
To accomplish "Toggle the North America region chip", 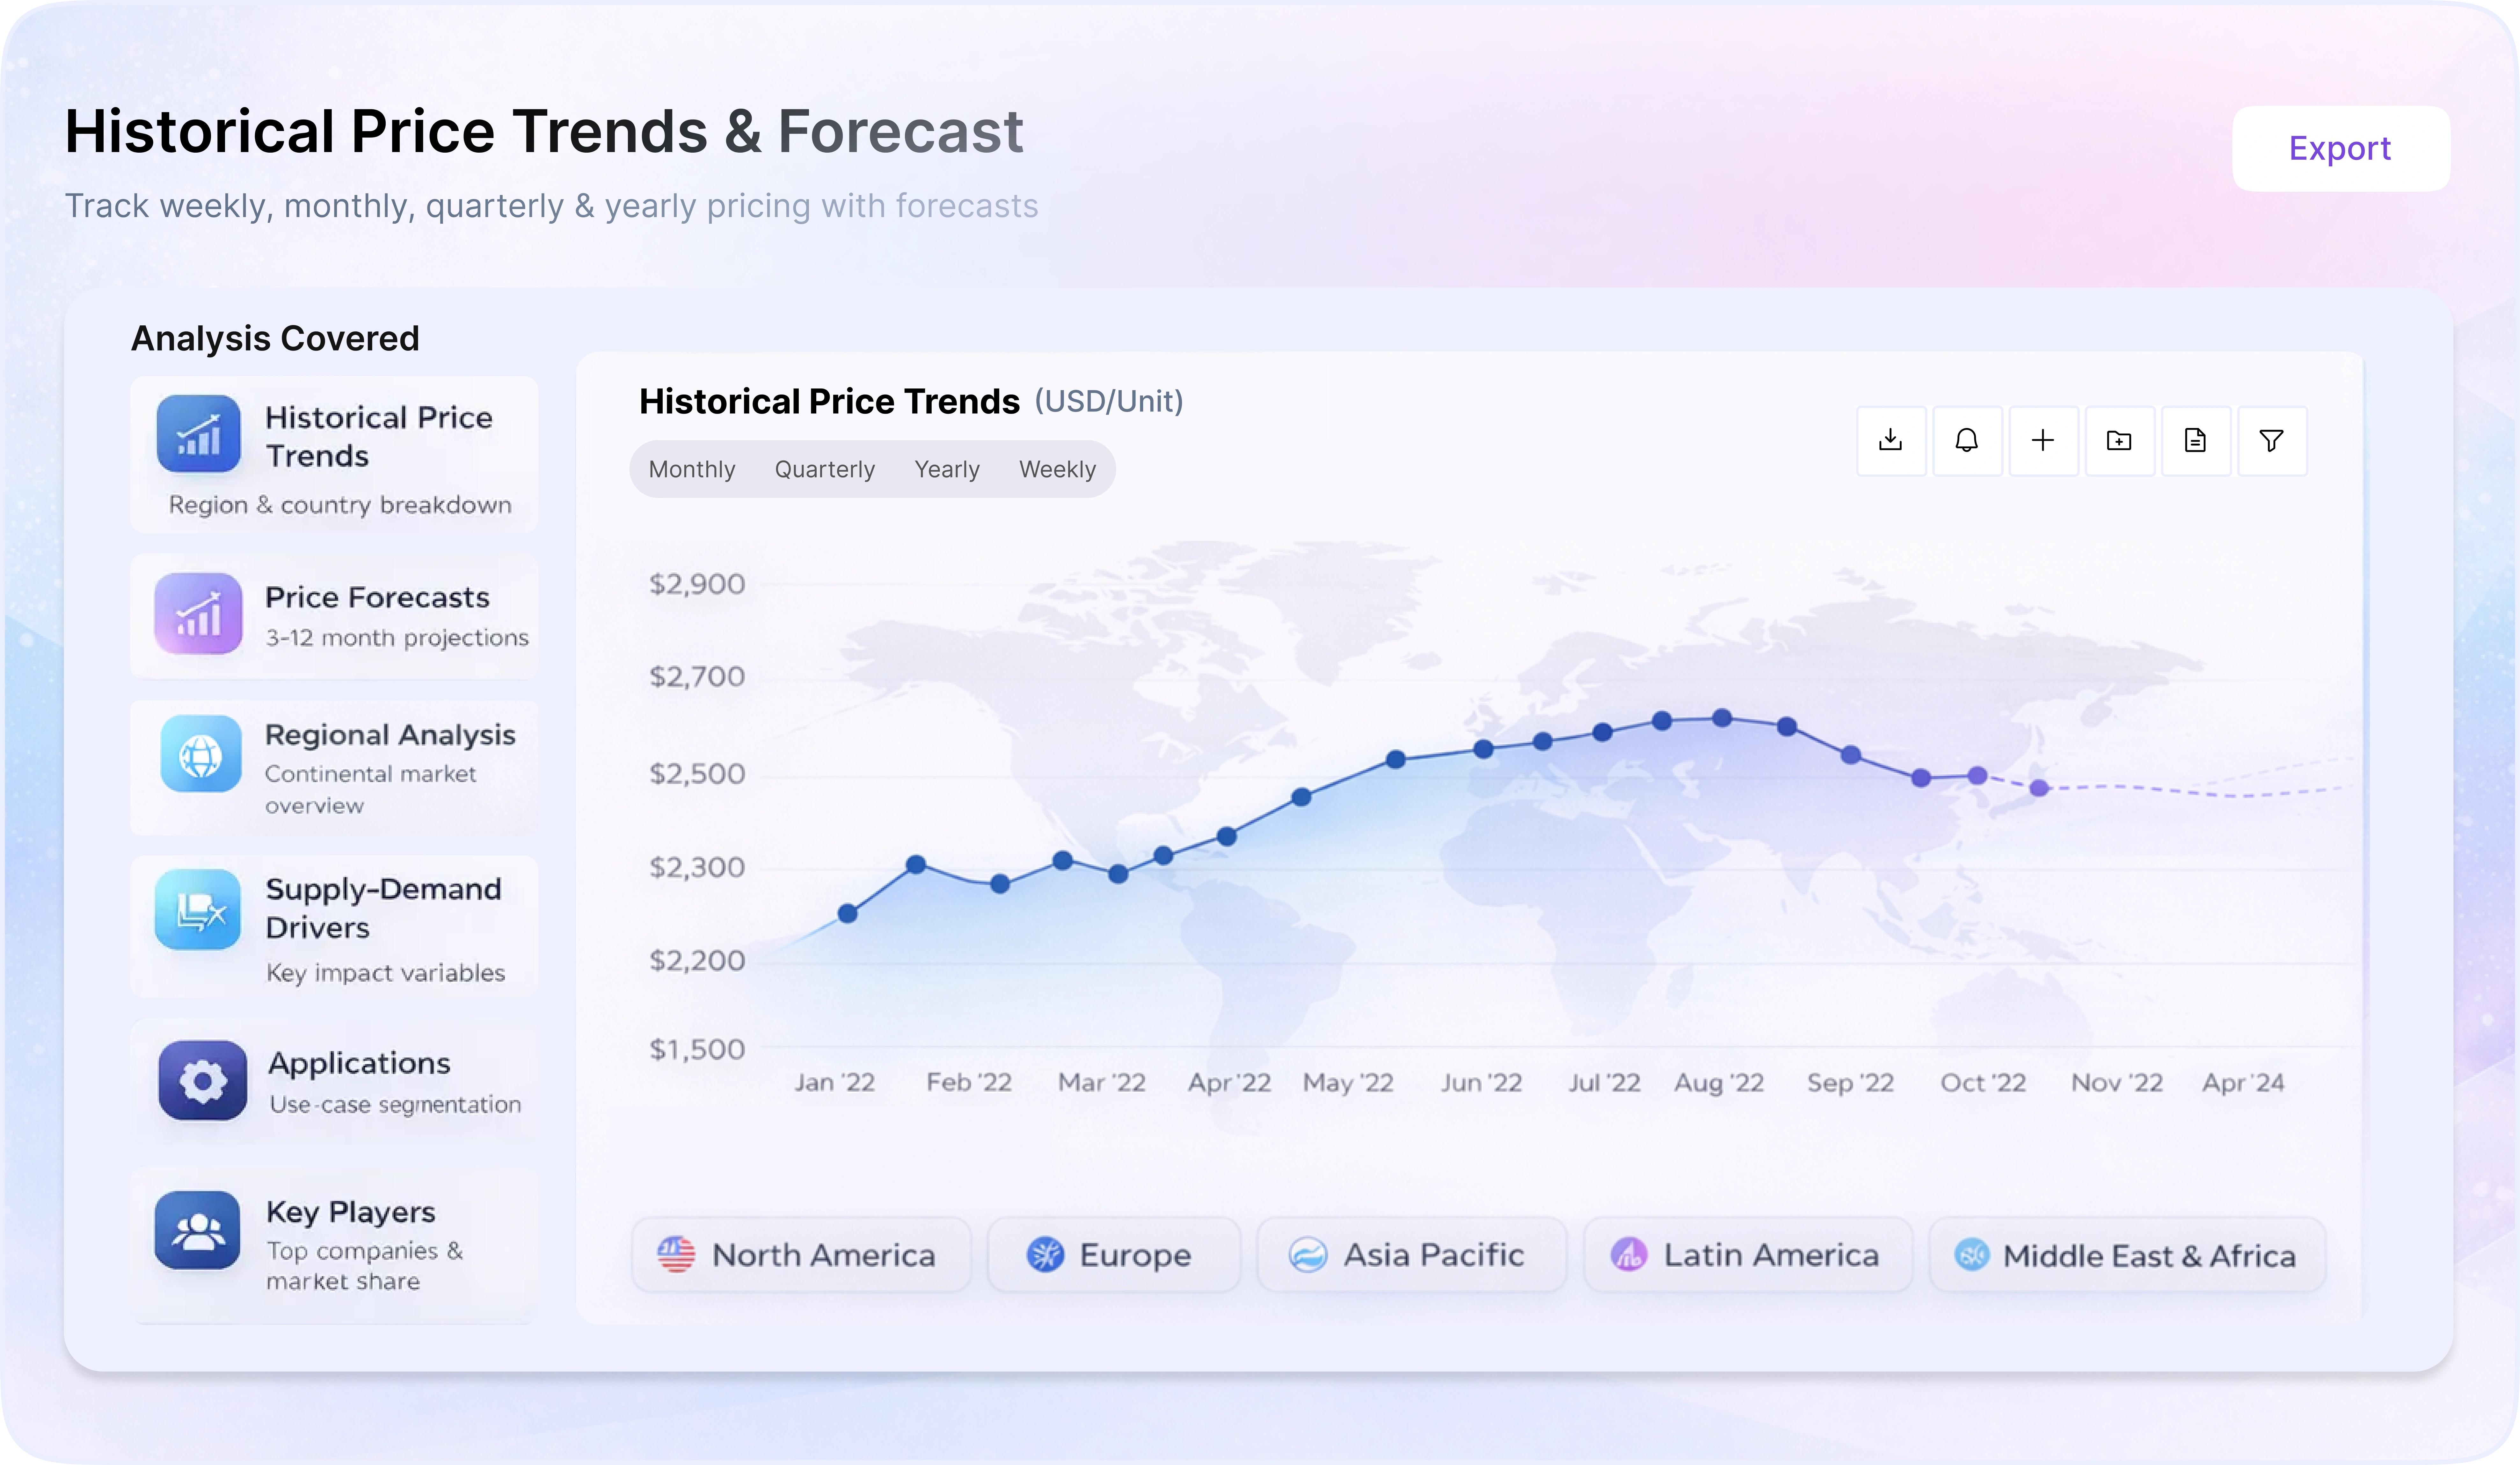I will coord(800,1255).
